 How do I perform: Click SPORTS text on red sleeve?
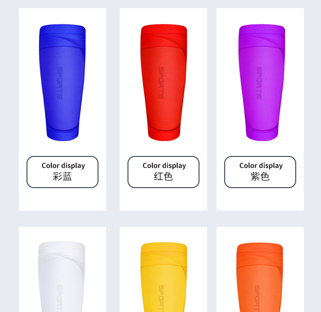pos(161,83)
